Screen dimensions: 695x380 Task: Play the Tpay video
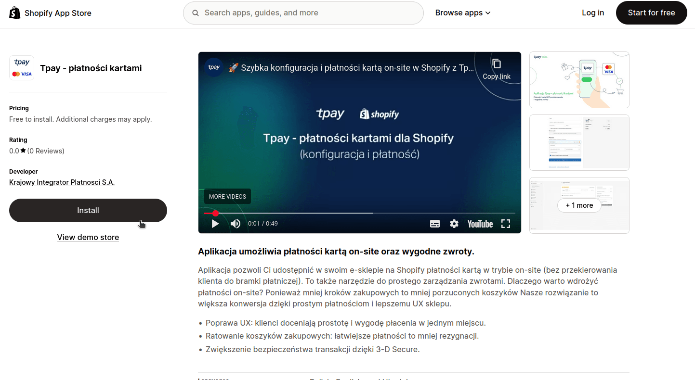(215, 224)
